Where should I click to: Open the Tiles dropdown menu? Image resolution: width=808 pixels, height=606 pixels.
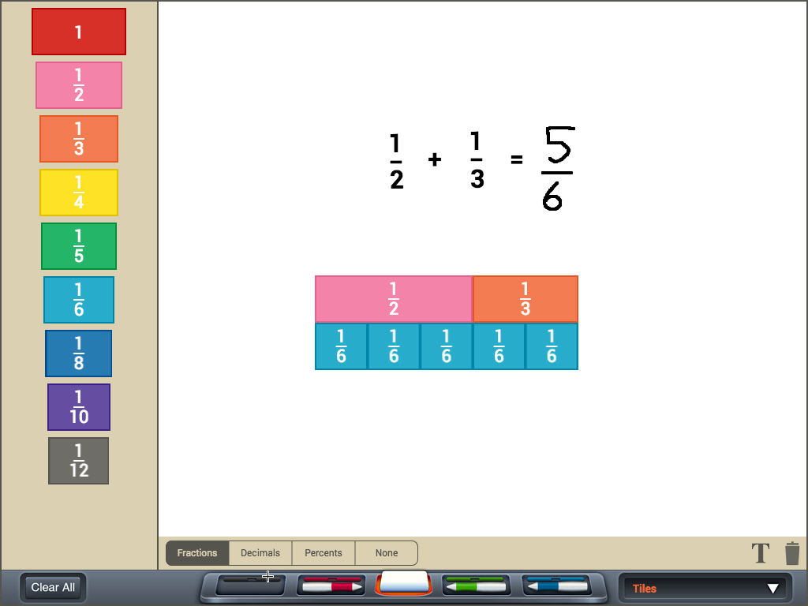[x=705, y=589]
